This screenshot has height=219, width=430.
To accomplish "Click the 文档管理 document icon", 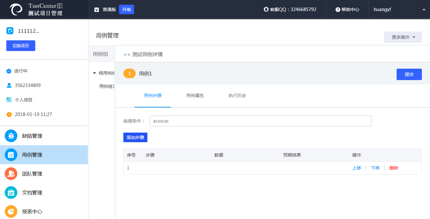I will click(11, 193).
